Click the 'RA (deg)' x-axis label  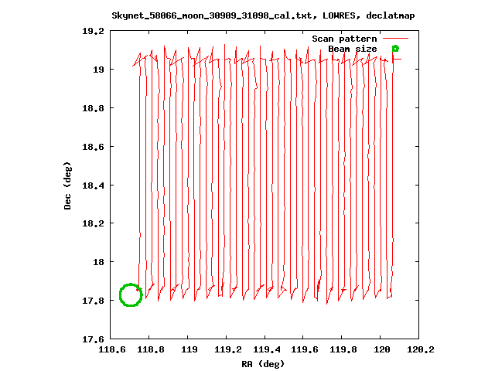pyautogui.click(x=263, y=364)
